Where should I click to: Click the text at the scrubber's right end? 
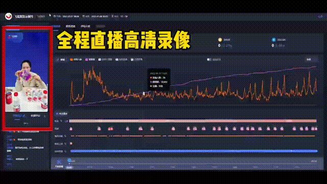click(314, 161)
